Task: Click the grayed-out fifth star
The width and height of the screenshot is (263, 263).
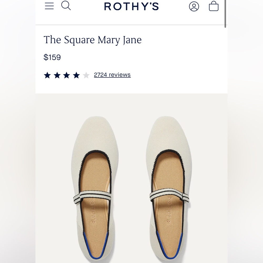Action: (86, 75)
